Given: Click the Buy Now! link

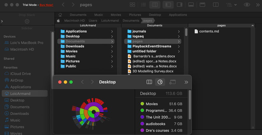Looking at the screenshot, I should click(x=46, y=5).
